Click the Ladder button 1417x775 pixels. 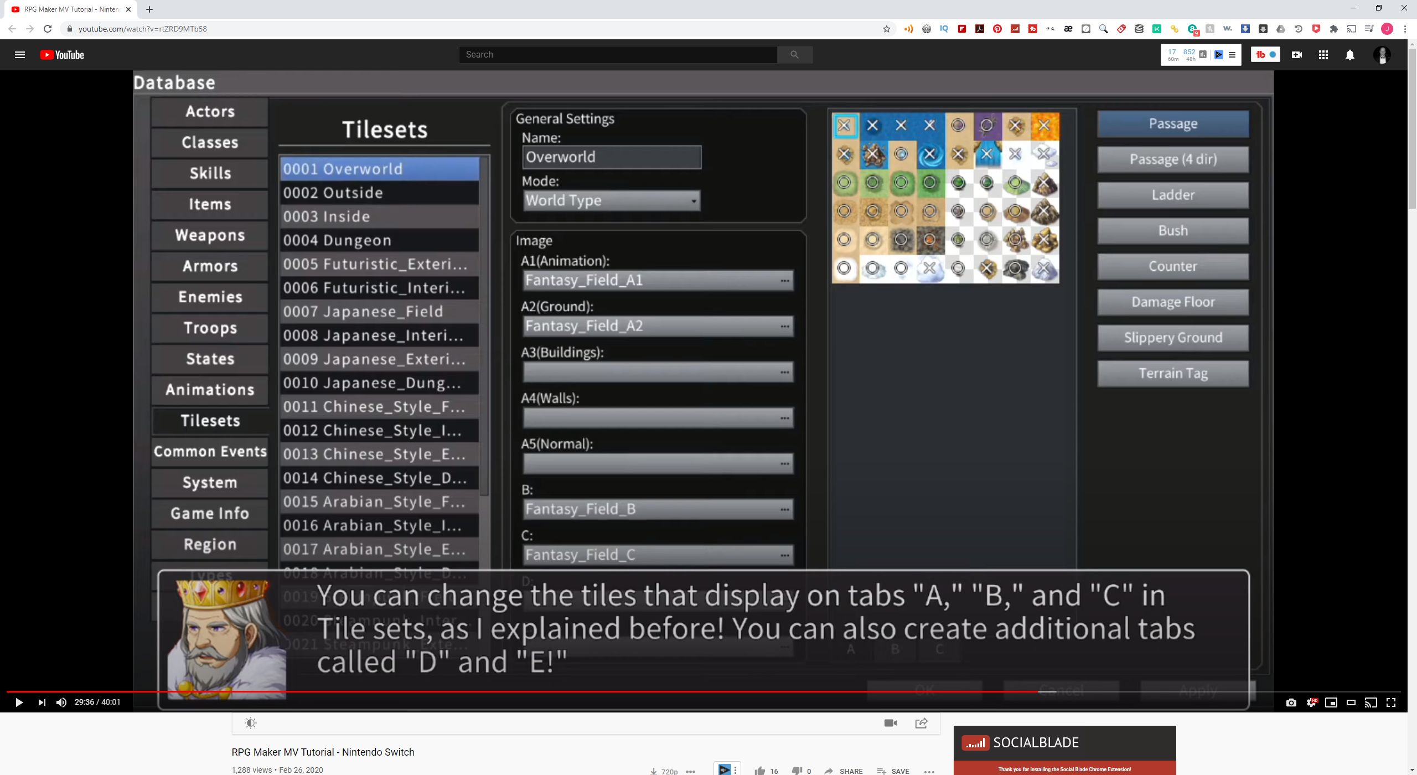point(1173,195)
